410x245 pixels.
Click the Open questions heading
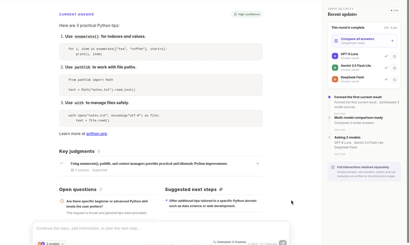(x=78, y=189)
